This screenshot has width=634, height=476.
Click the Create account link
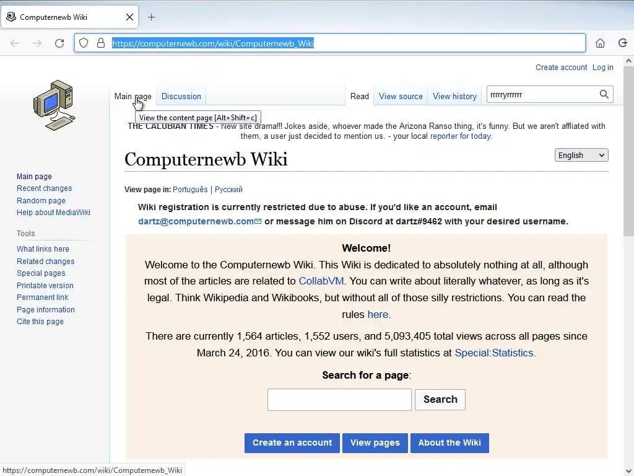[x=561, y=68]
